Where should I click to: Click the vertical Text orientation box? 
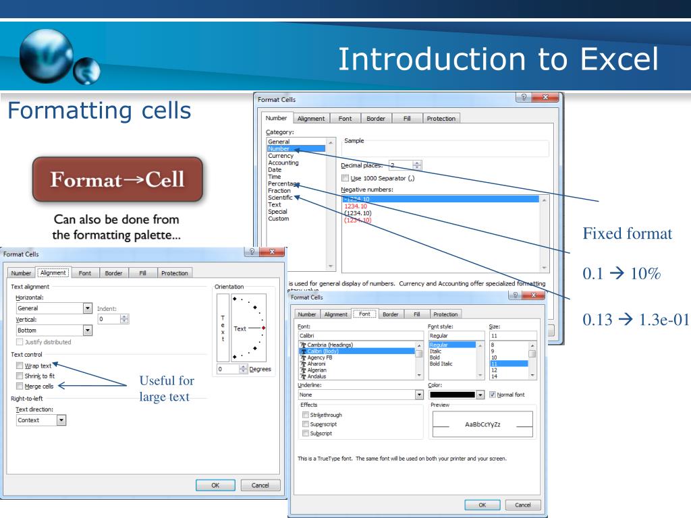tap(223, 328)
